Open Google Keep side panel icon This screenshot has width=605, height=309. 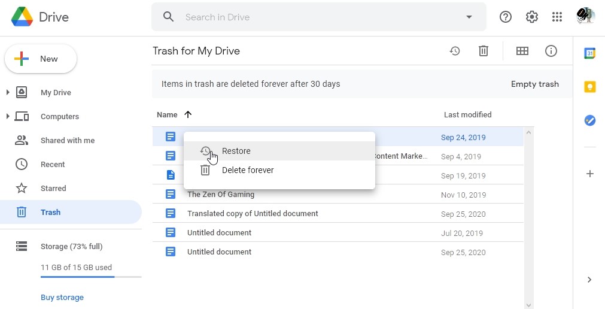(x=589, y=87)
